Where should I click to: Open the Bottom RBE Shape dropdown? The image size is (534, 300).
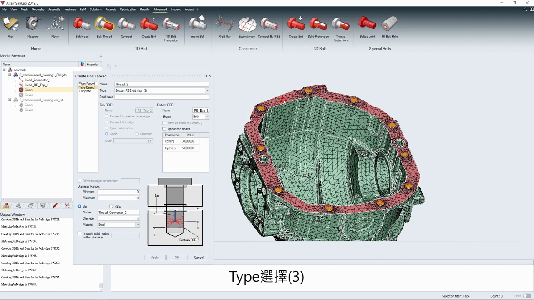(207, 117)
